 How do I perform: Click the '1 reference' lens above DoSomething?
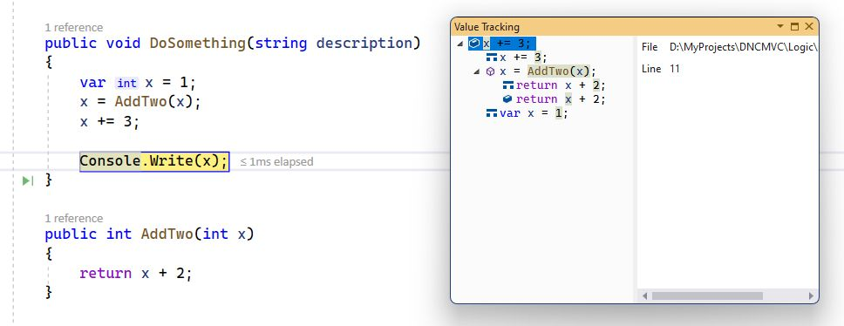point(74,27)
